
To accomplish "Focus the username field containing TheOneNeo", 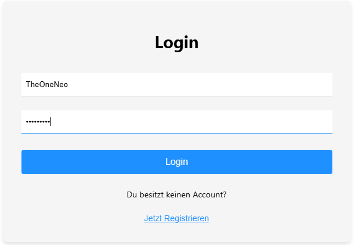I will coord(177,85).
